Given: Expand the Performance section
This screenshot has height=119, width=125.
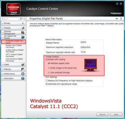Looking at the screenshot, I should (13, 74).
